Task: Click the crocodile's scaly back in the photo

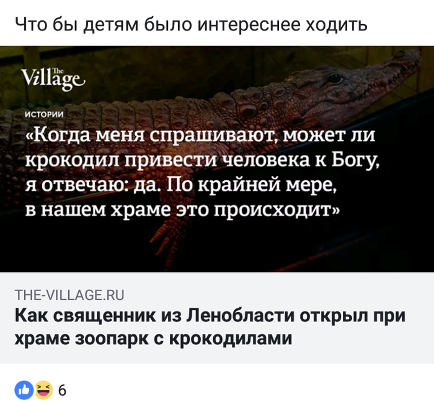Action: [x=193, y=111]
